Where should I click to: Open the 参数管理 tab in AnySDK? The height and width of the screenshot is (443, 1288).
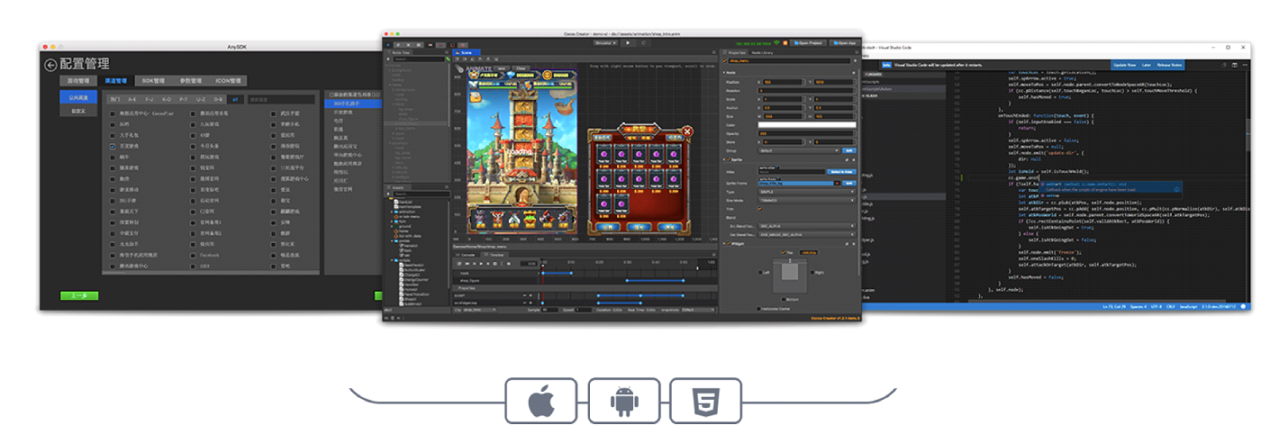[191, 81]
